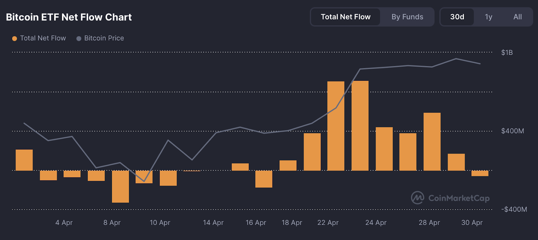Switch to the Total Net Flow tab
538x240 pixels.
click(345, 17)
